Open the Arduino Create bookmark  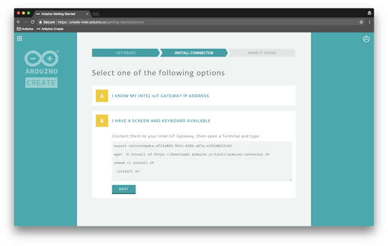coord(50,29)
